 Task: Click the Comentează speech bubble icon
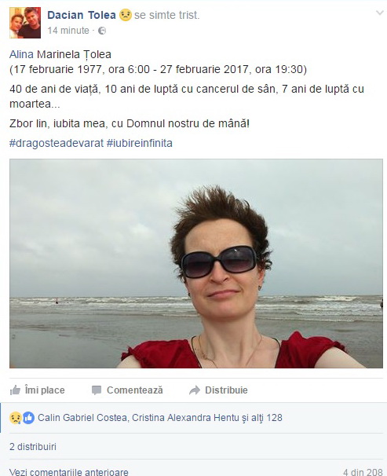coord(97,390)
